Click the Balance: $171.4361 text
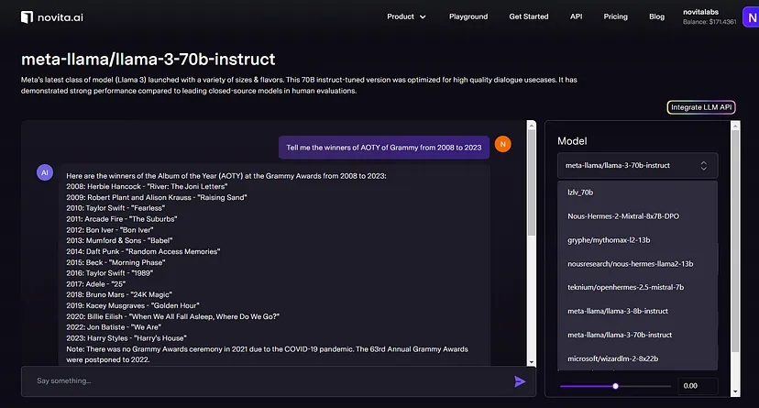The width and height of the screenshot is (759, 408). 709,22
